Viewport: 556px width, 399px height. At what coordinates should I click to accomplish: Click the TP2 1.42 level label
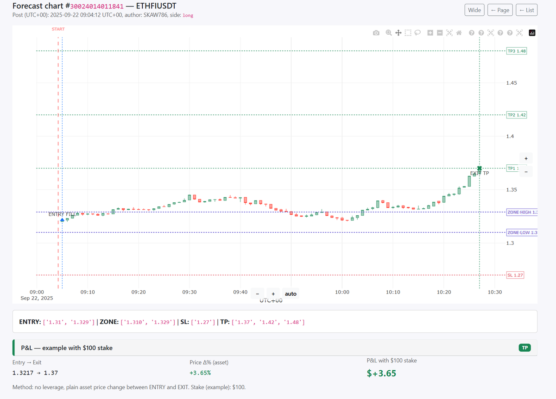pos(516,115)
